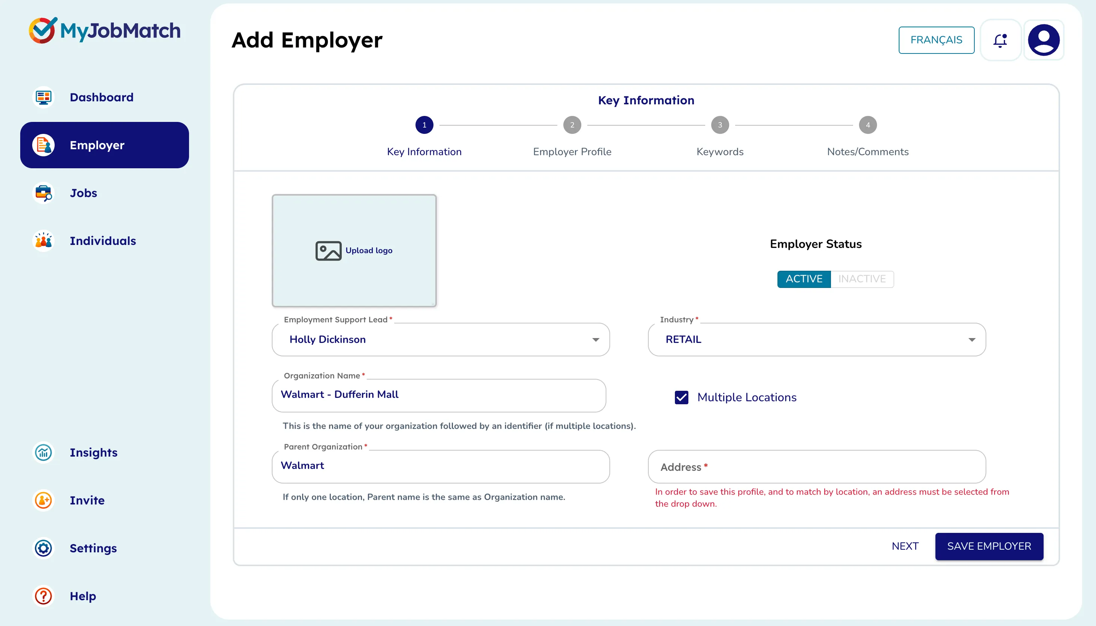
Task: Click the Jobs sidebar icon
Action: 43,193
